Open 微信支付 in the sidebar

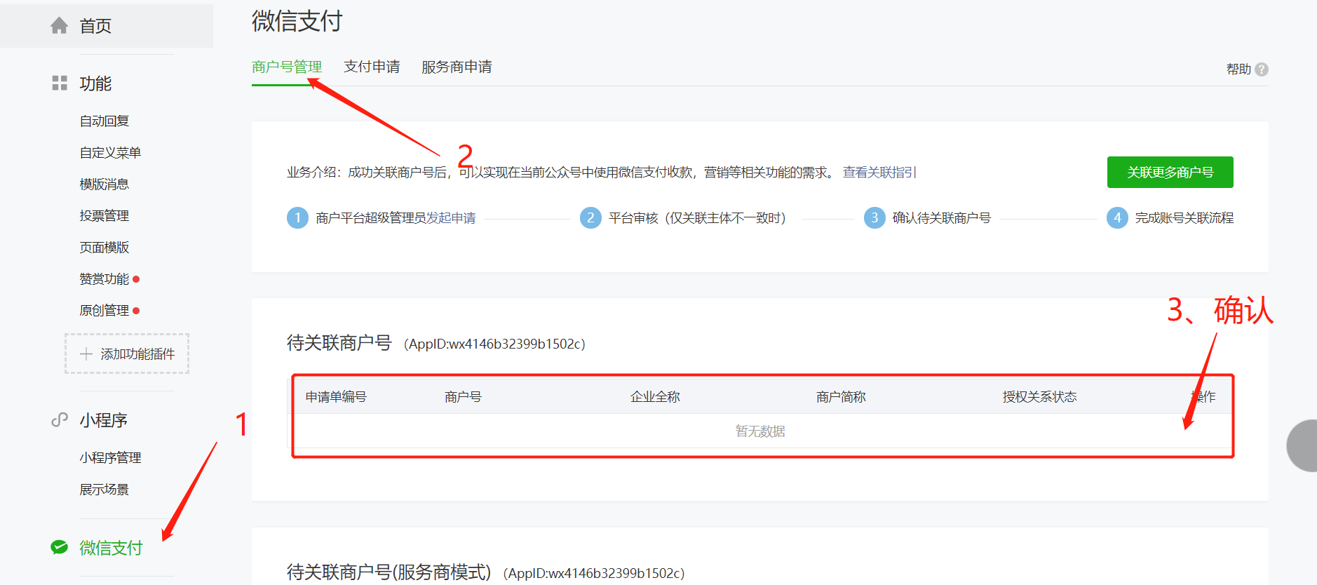(111, 547)
